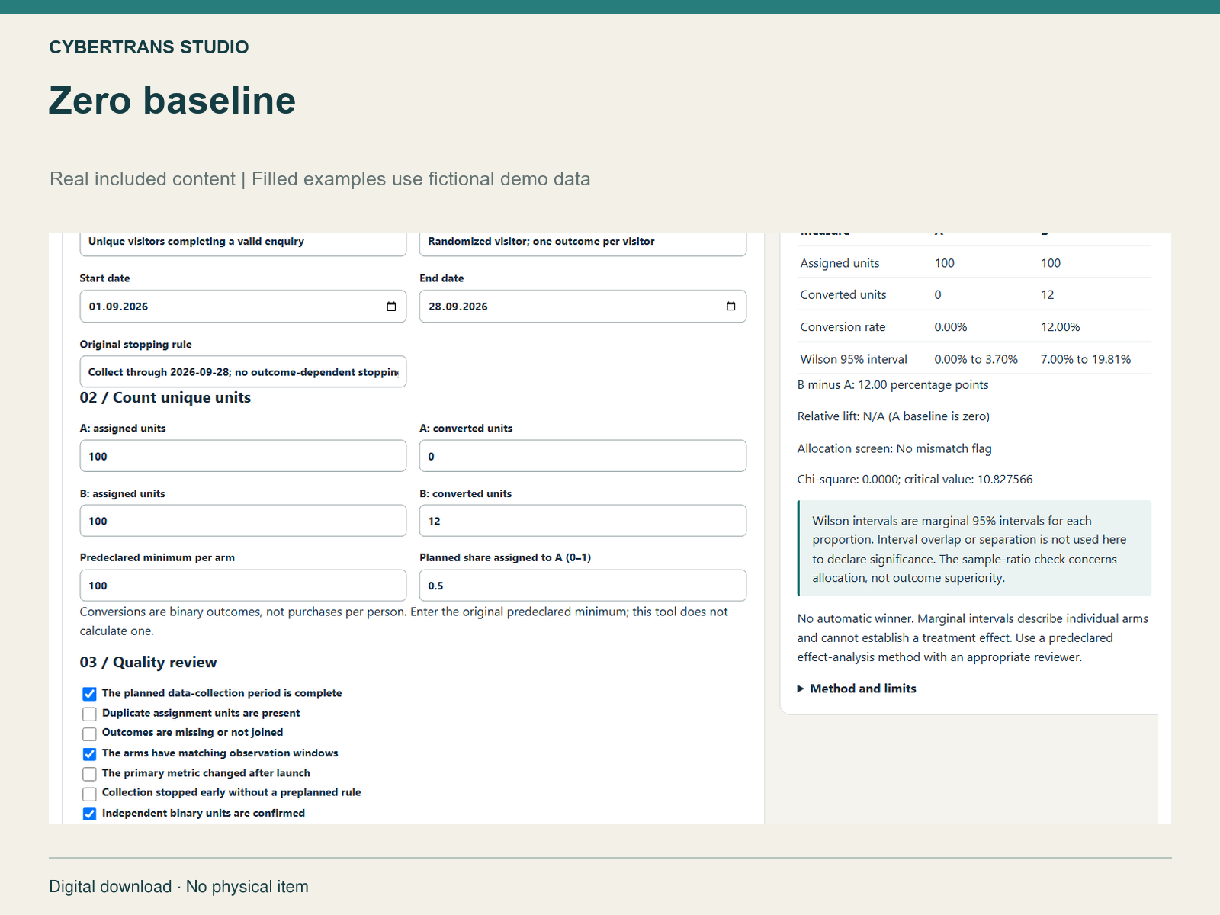The height and width of the screenshot is (915, 1220).
Task: Click the Randomized visitor outcome field
Action: tap(583, 242)
